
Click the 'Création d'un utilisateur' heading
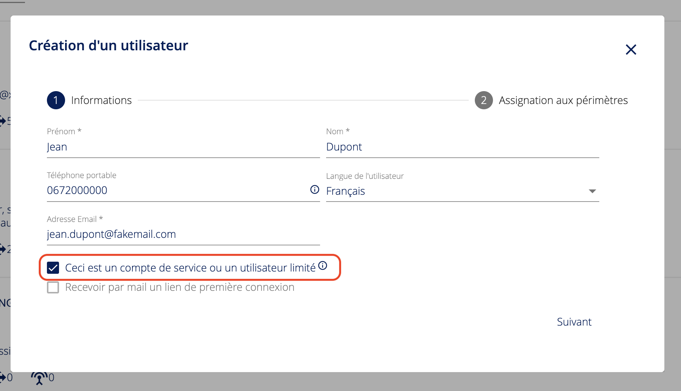coord(109,46)
